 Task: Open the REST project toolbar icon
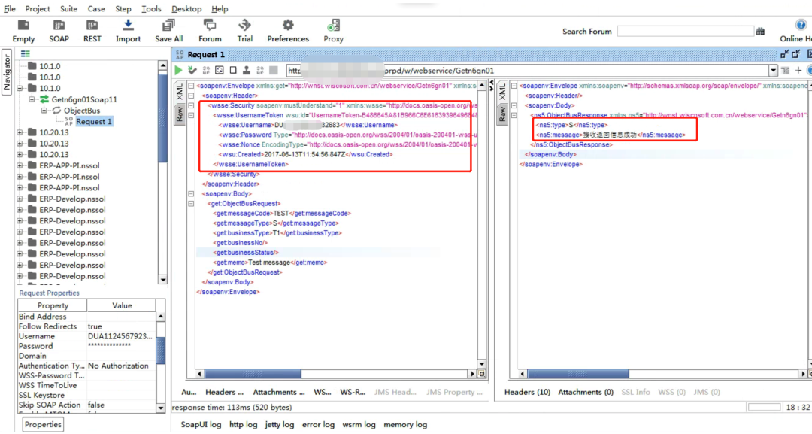[92, 26]
